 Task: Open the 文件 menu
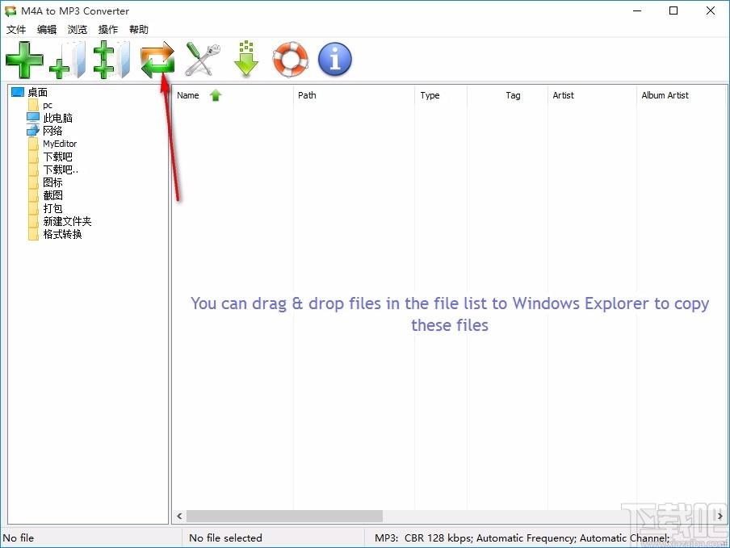16,30
